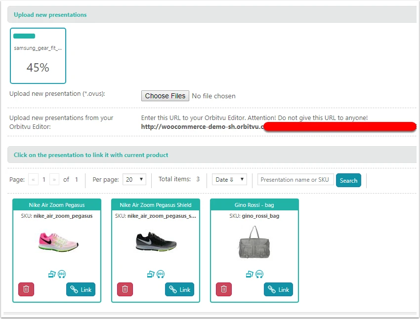This screenshot has width=420, height=319.
Task: Click the gallery icon under the Gino Rossi bag
Action: pos(250,274)
